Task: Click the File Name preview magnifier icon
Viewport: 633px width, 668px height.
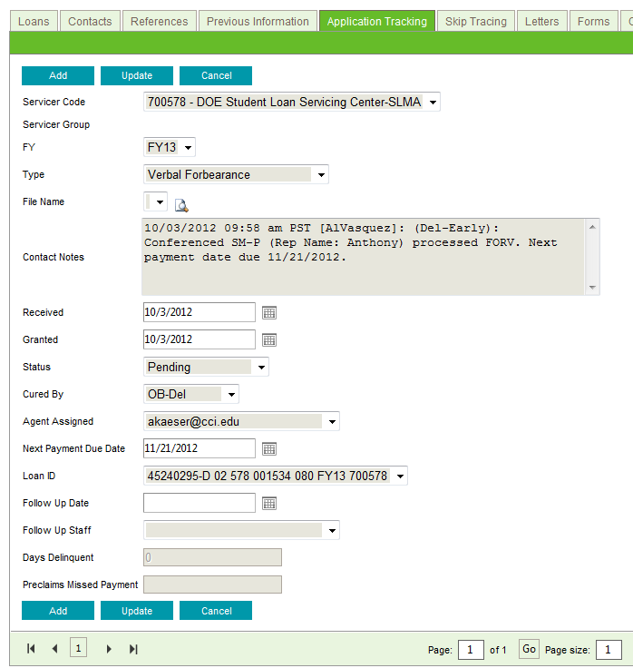Action: pos(181,204)
